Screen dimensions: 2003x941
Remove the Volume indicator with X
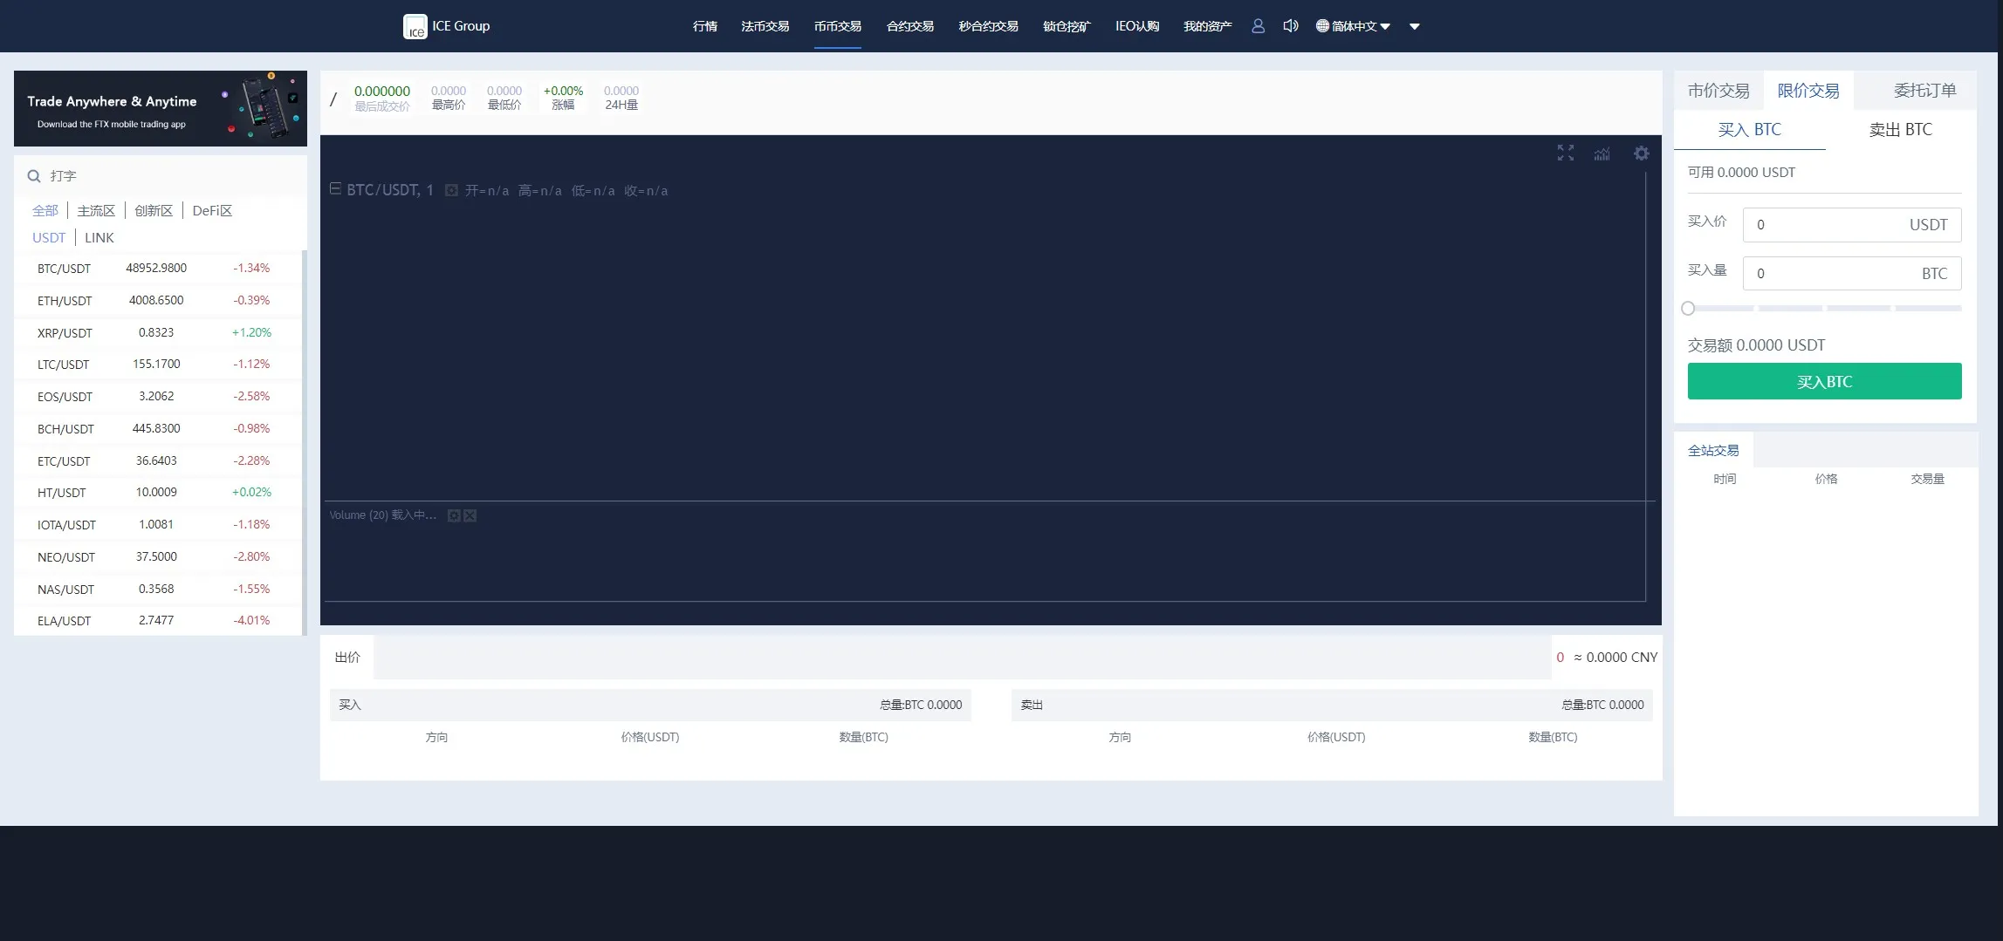pyautogui.click(x=470, y=515)
